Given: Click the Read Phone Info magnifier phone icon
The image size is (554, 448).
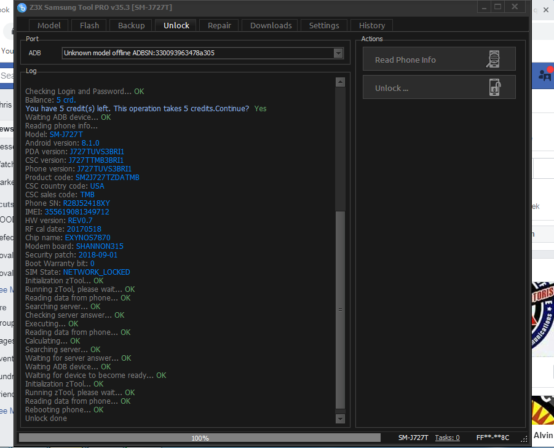Looking at the screenshot, I should tap(493, 59).
